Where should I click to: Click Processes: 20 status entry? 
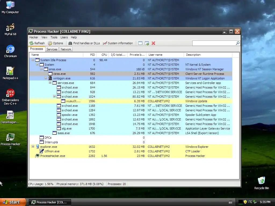click(x=117, y=184)
